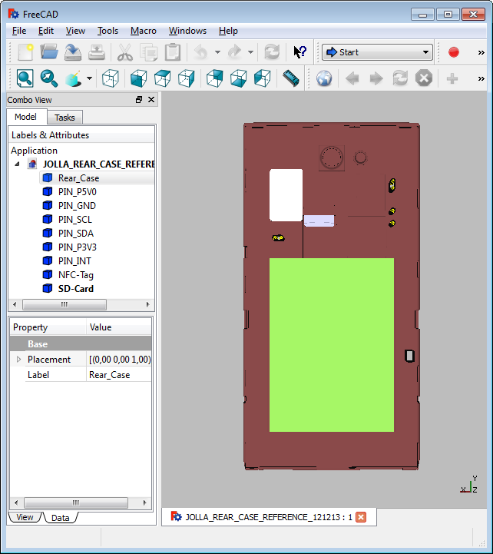
Task: Activate the What's This help cursor
Action: (299, 52)
